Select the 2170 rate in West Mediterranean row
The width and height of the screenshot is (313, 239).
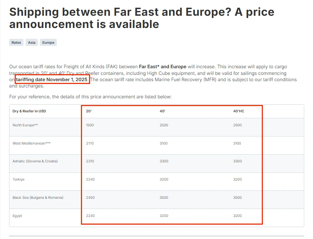pos(90,143)
